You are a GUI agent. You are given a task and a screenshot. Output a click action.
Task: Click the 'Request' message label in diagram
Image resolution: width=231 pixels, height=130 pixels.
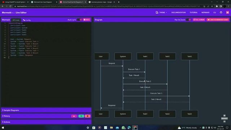(x=112, y=63)
